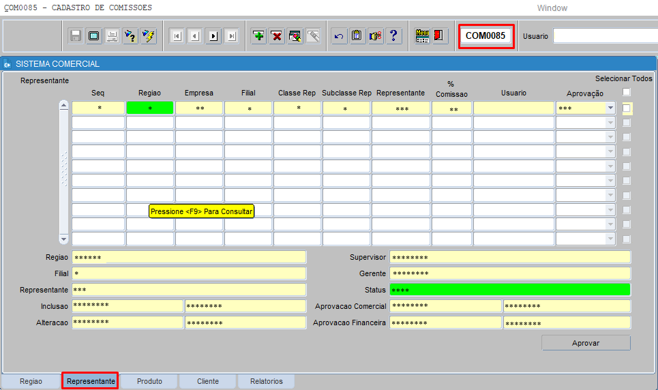This screenshot has height=390, width=658.
Task: Open Aprovação dropdown in first row
Action: point(610,108)
